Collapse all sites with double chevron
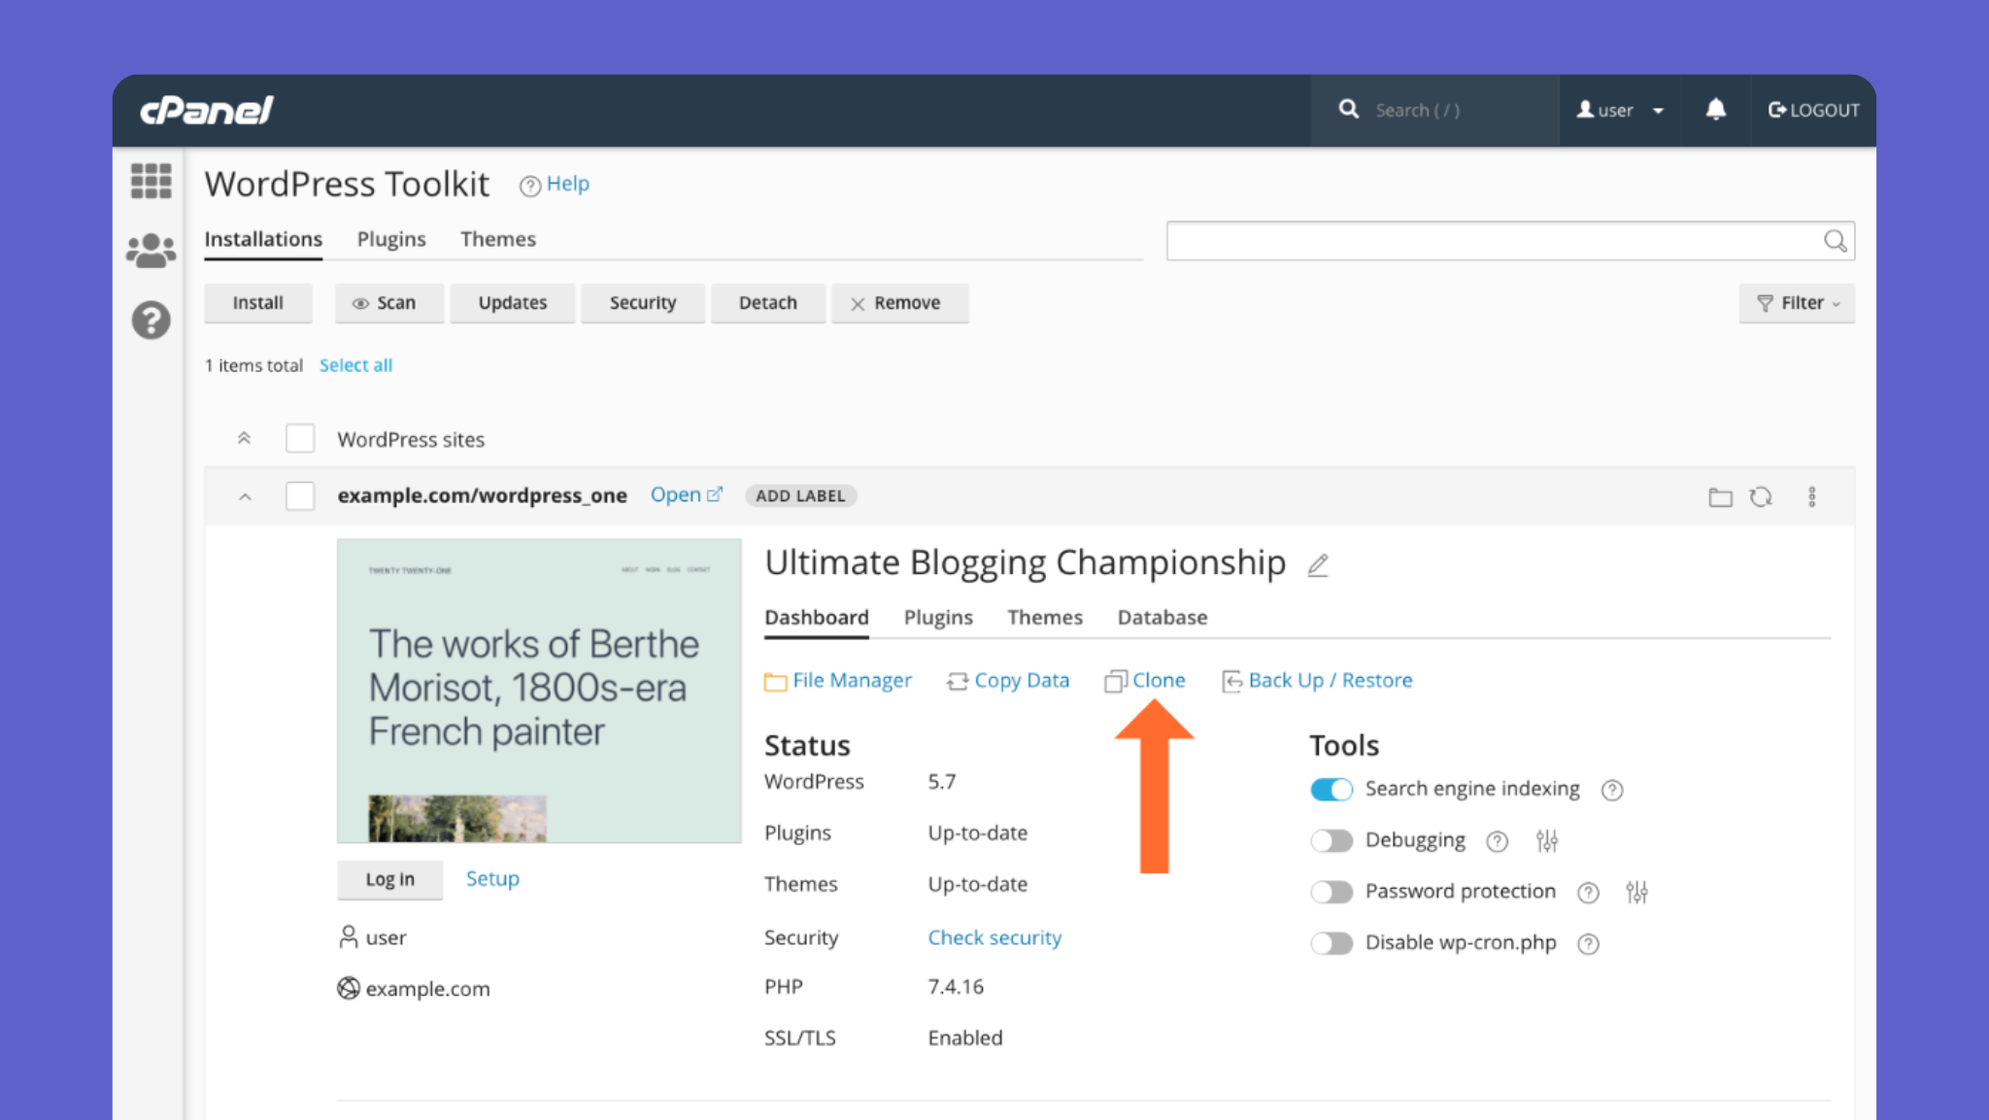Viewport: 1989px width, 1120px height. tap(244, 438)
